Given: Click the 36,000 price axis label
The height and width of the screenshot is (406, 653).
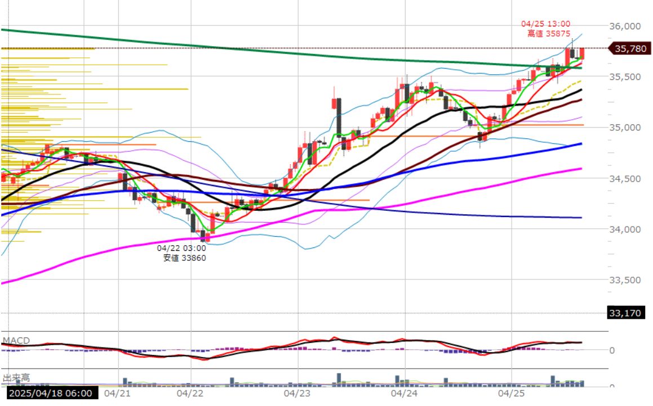Looking at the screenshot, I should point(625,26).
